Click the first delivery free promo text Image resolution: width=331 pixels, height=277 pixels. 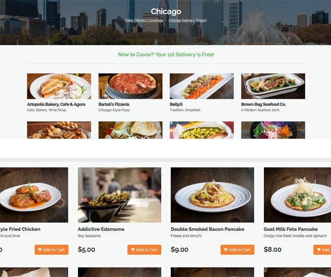(166, 55)
